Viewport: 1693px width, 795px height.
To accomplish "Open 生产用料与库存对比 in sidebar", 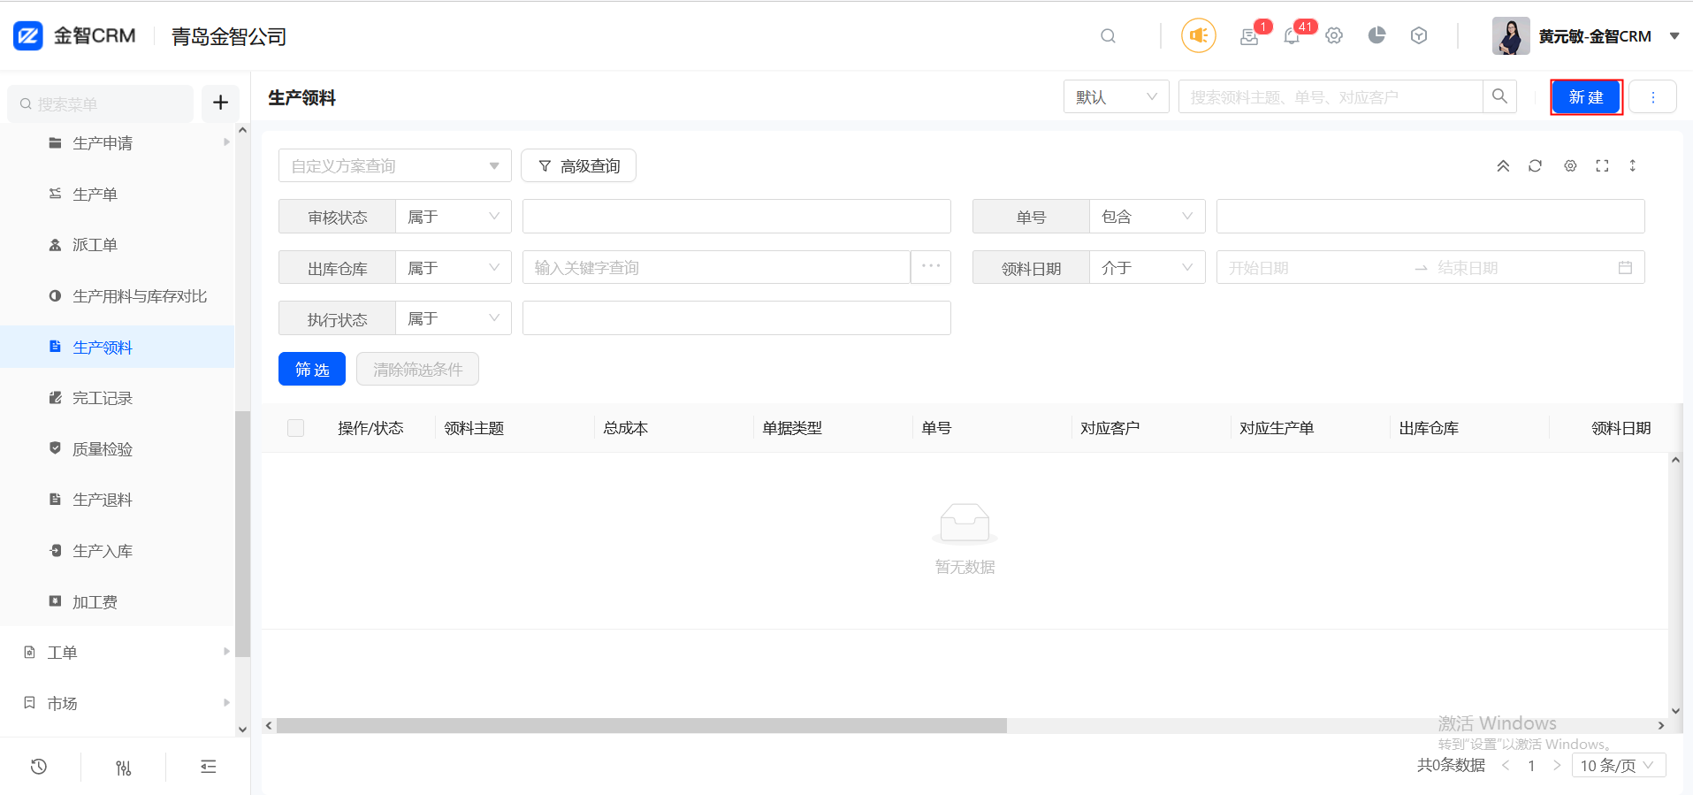I will tap(118, 296).
